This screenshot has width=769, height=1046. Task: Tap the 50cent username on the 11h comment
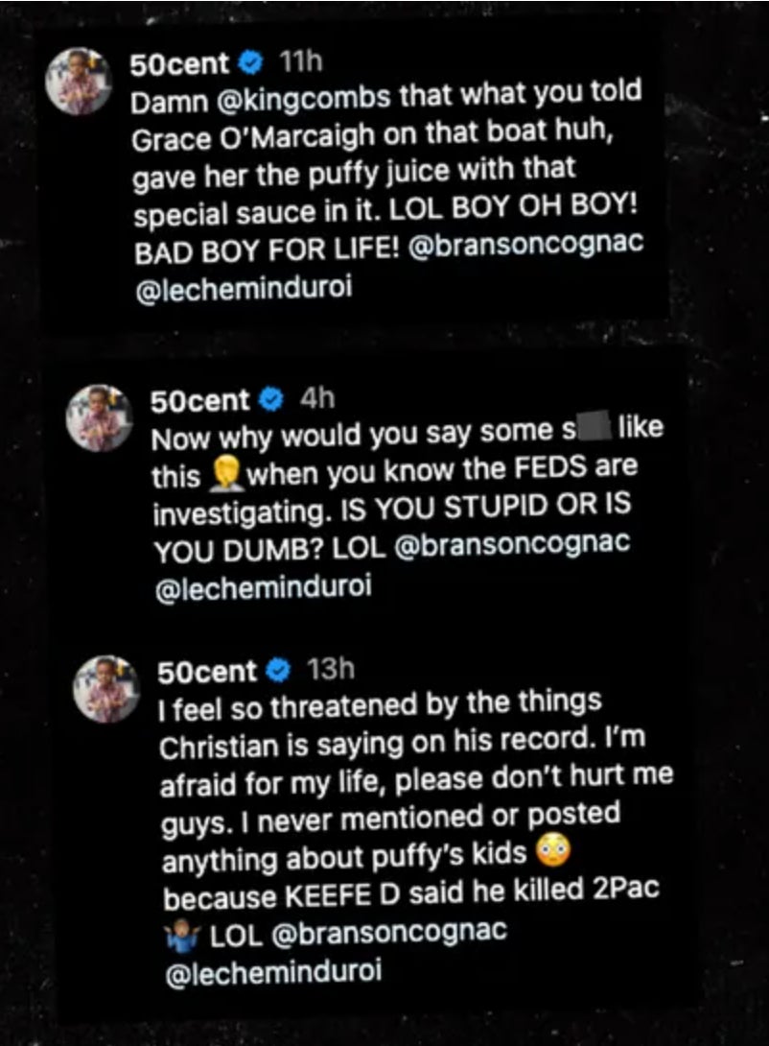tap(180, 65)
